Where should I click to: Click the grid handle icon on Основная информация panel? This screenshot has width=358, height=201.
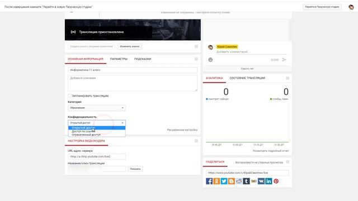[196, 59]
